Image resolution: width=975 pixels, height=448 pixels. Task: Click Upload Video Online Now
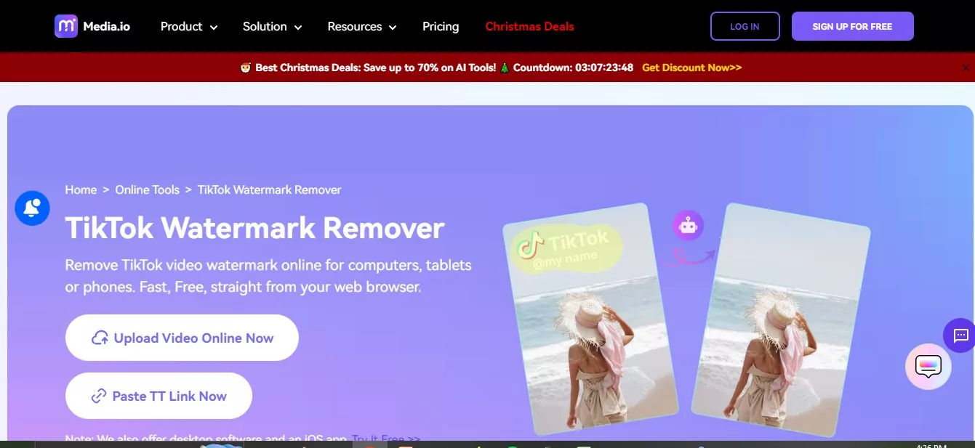click(x=182, y=338)
